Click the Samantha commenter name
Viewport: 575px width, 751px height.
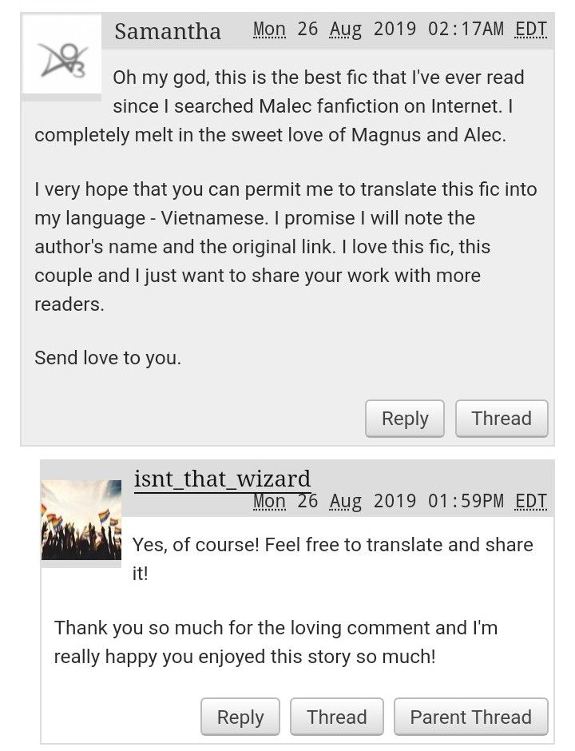(168, 31)
